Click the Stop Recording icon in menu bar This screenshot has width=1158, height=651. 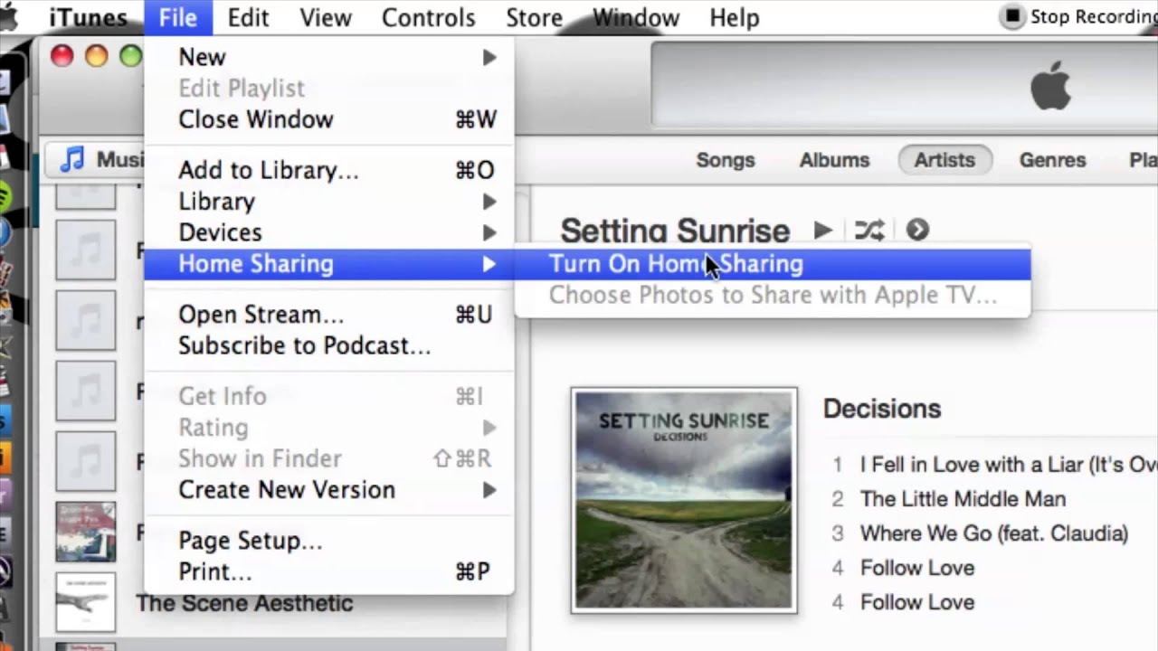1012,17
